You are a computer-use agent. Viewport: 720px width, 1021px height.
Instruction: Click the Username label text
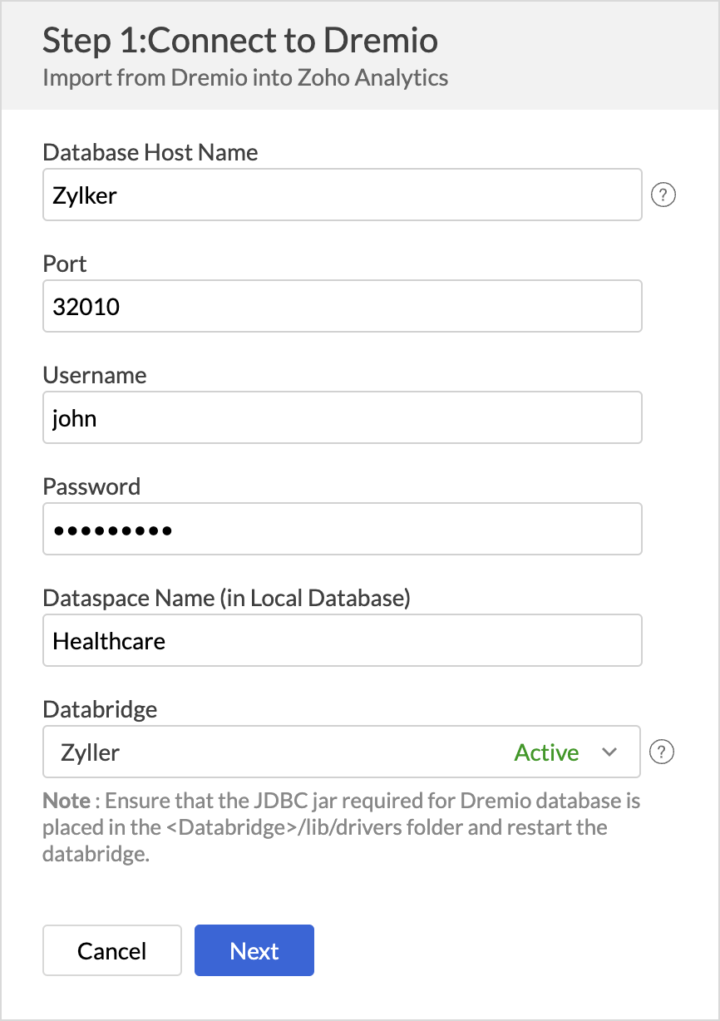point(95,376)
